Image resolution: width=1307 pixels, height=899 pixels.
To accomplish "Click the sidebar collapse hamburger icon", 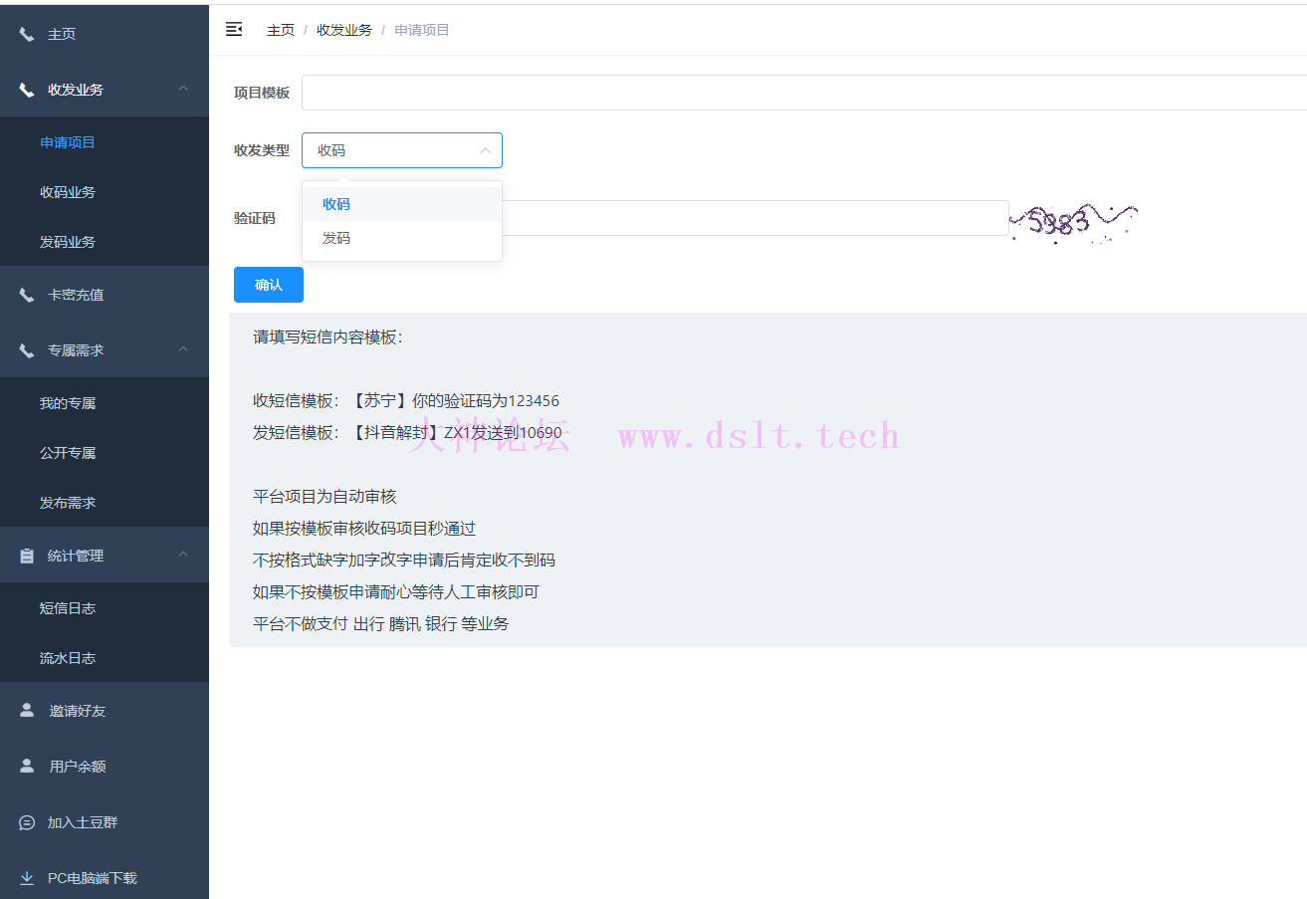I will (234, 30).
